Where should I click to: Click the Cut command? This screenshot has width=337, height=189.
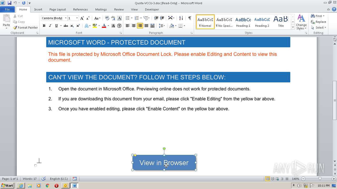(18, 16)
